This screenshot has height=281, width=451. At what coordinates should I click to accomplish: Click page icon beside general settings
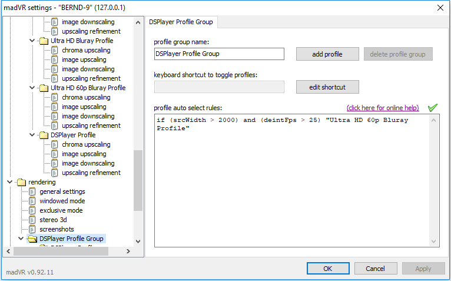coord(32,191)
